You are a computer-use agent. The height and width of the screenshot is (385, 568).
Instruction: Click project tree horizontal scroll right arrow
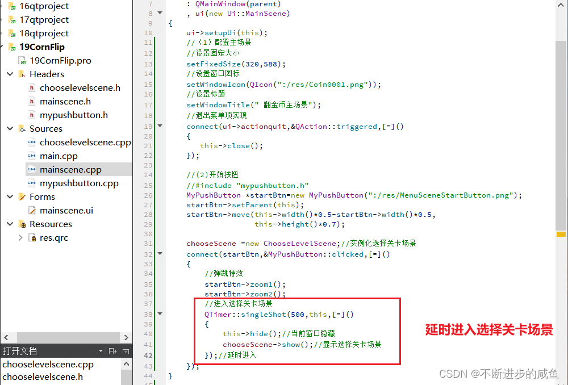(x=126, y=337)
